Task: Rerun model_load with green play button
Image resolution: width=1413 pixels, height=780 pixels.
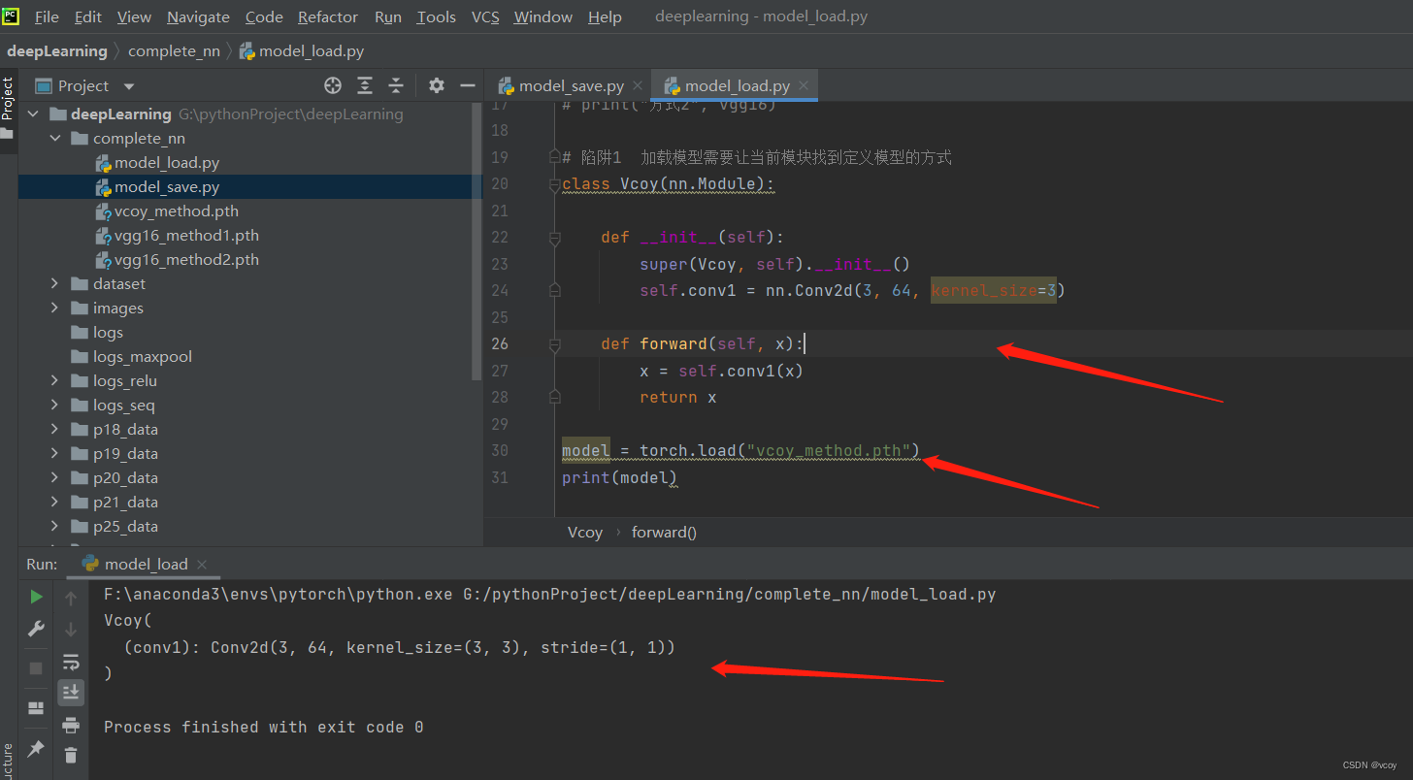Action: (x=36, y=597)
